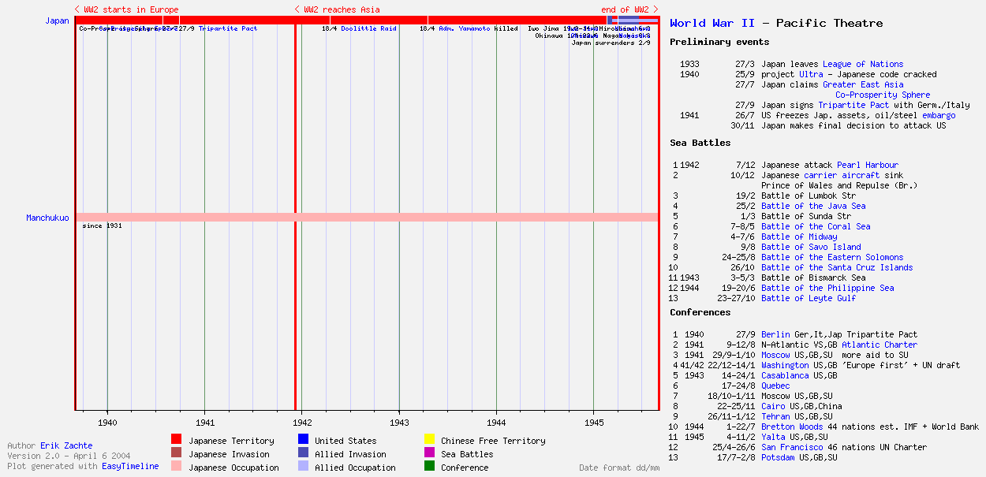
Task: Click the red Japanese Territory legend swatch
Action: (x=177, y=441)
